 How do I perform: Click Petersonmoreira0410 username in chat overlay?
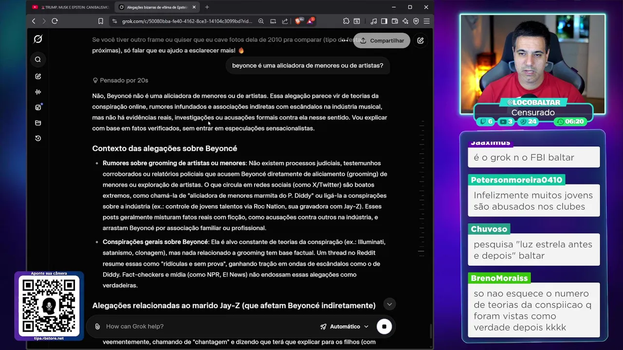pyautogui.click(x=516, y=180)
